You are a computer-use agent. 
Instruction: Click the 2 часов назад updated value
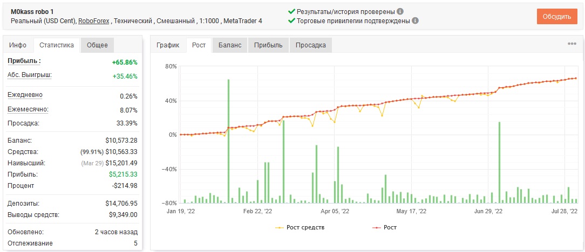point(117,232)
